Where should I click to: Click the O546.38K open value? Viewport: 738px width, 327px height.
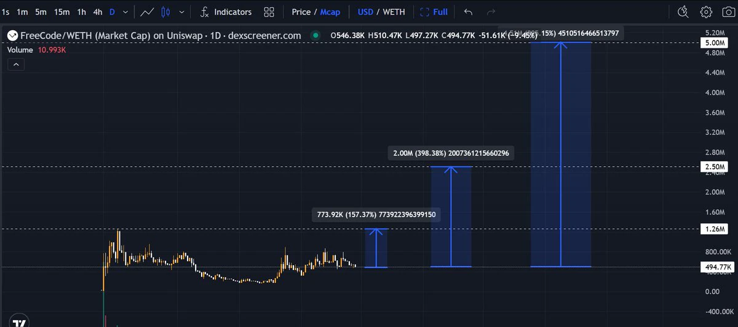point(349,36)
